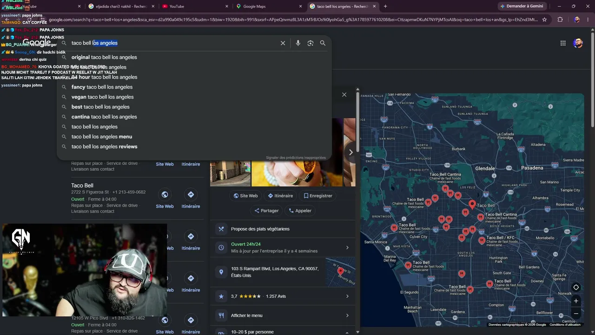Image resolution: width=595 pixels, height=335 pixels.
Task: Click the Chrome address bar URL
Action: pyautogui.click(x=293, y=20)
